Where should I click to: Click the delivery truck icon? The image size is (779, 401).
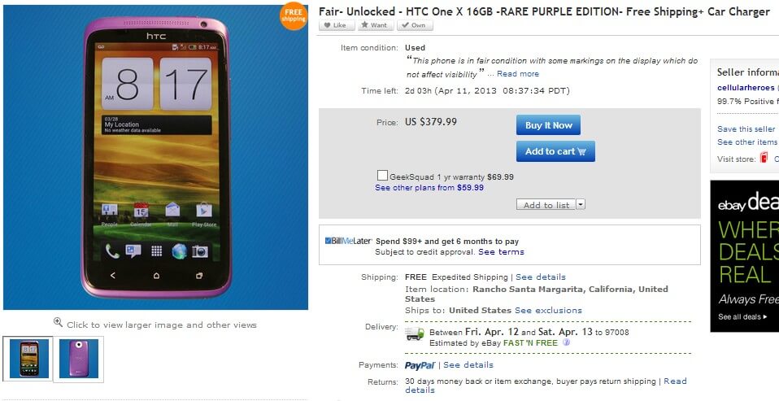pos(414,333)
